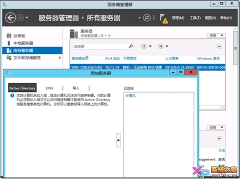The image size is (240, 179).
Task: Sort by 可管理性 column header
Action: click(130, 58)
